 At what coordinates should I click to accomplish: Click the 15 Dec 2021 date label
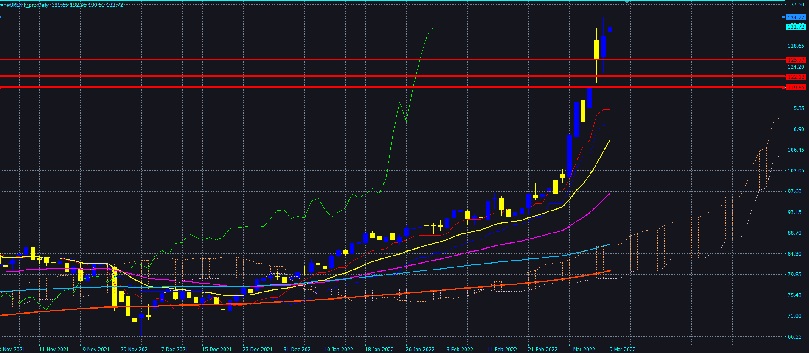(217, 350)
